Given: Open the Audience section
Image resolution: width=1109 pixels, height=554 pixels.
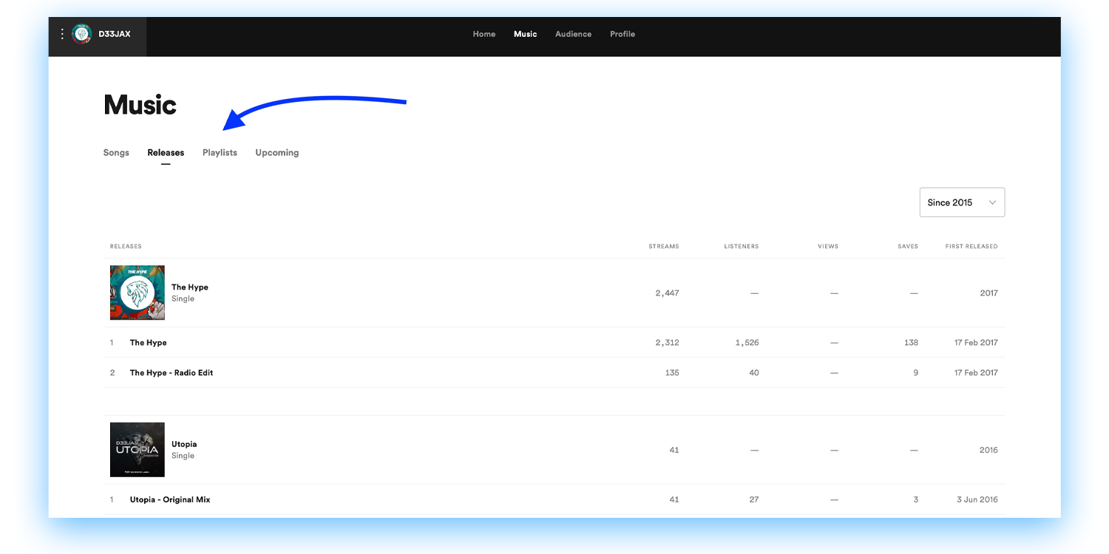Looking at the screenshot, I should click(573, 34).
